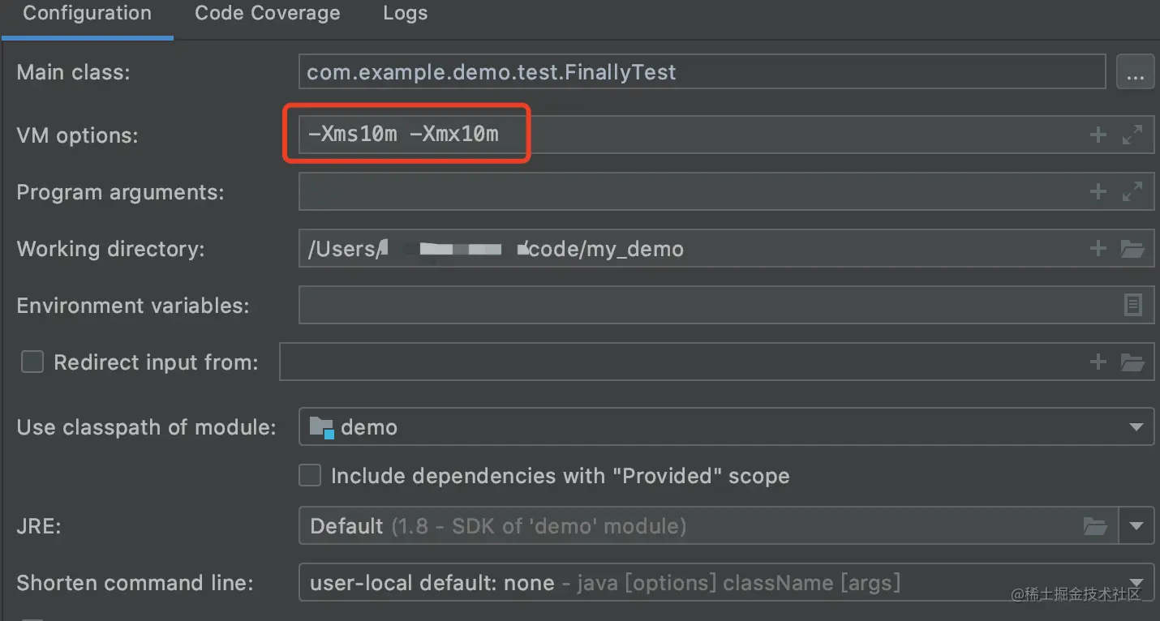Click the plus icon in Program arguments
1160x621 pixels.
(x=1098, y=191)
